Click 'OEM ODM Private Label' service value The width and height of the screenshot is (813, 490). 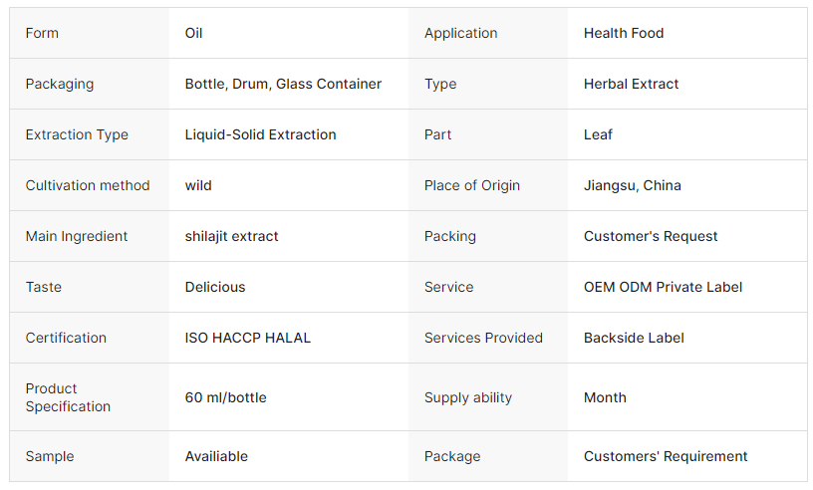[x=663, y=287]
